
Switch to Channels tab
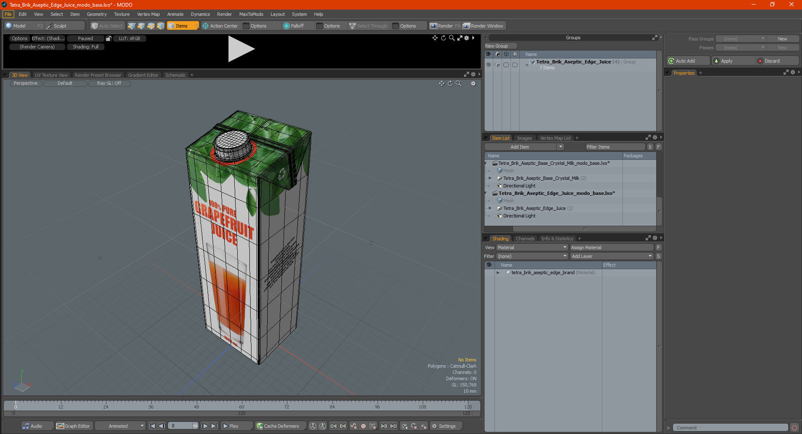pyautogui.click(x=525, y=239)
